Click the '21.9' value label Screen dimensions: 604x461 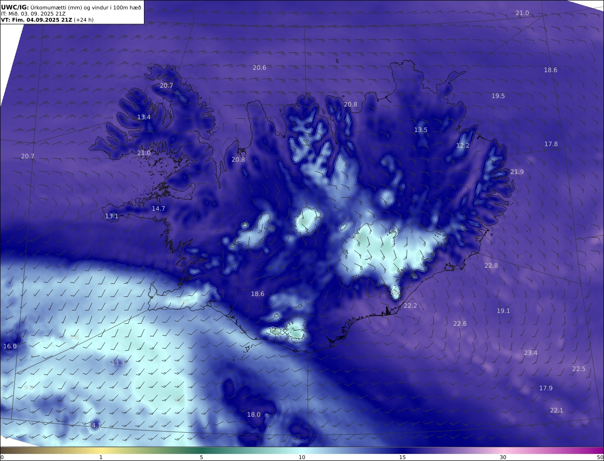click(517, 172)
